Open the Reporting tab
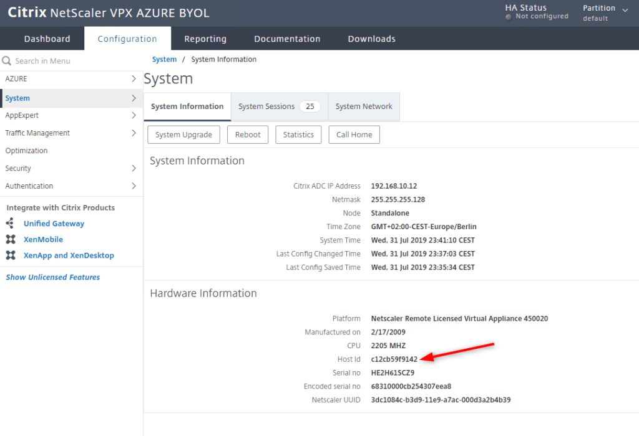The image size is (639, 436). (x=205, y=39)
